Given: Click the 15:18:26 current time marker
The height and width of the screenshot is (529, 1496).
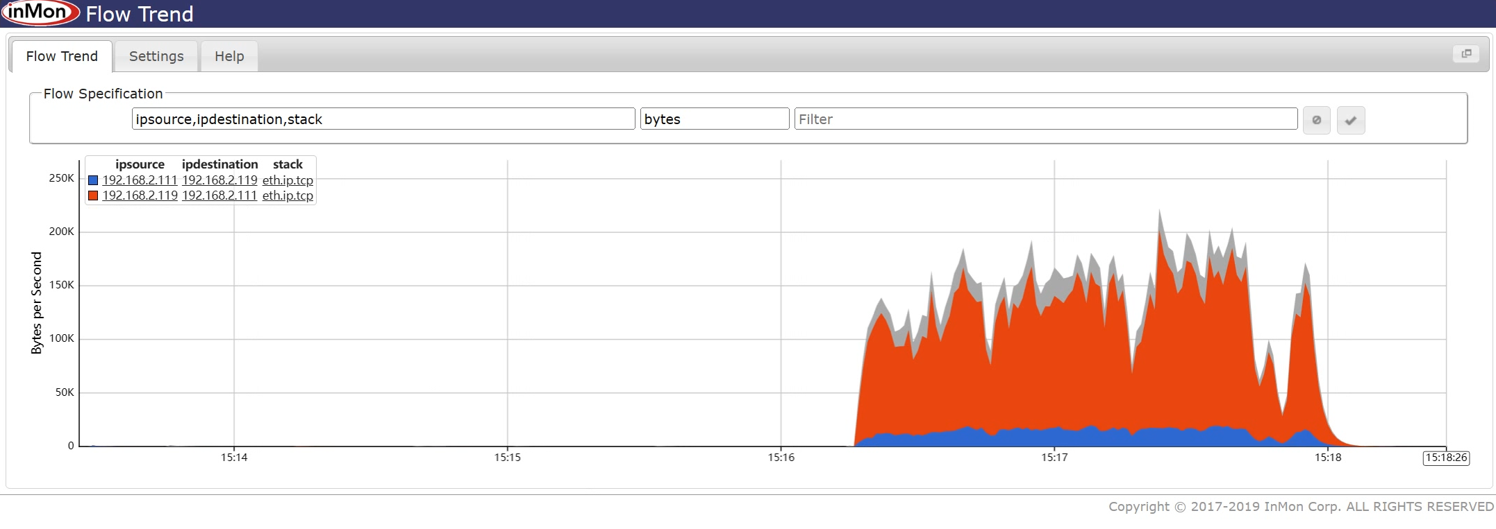Looking at the screenshot, I should (1446, 458).
